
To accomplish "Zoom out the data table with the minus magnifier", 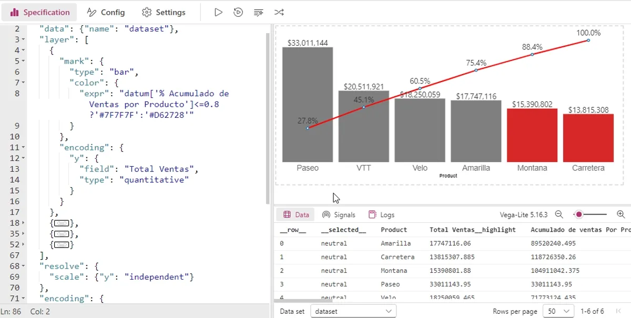I will [559, 214].
